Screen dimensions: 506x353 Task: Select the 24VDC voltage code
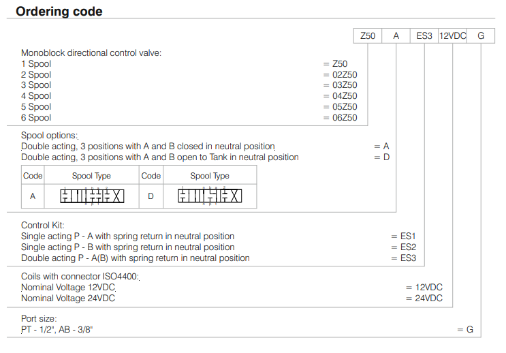pos(428,298)
